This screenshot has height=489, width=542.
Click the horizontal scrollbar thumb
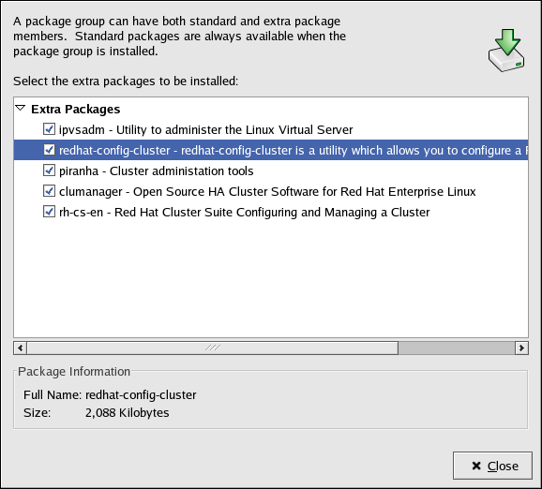(213, 348)
